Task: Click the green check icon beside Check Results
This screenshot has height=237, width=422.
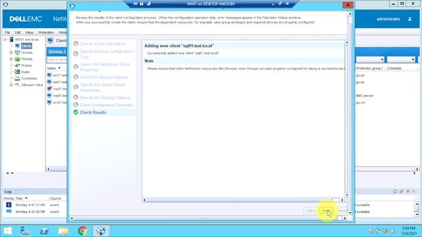Action: coord(76,112)
